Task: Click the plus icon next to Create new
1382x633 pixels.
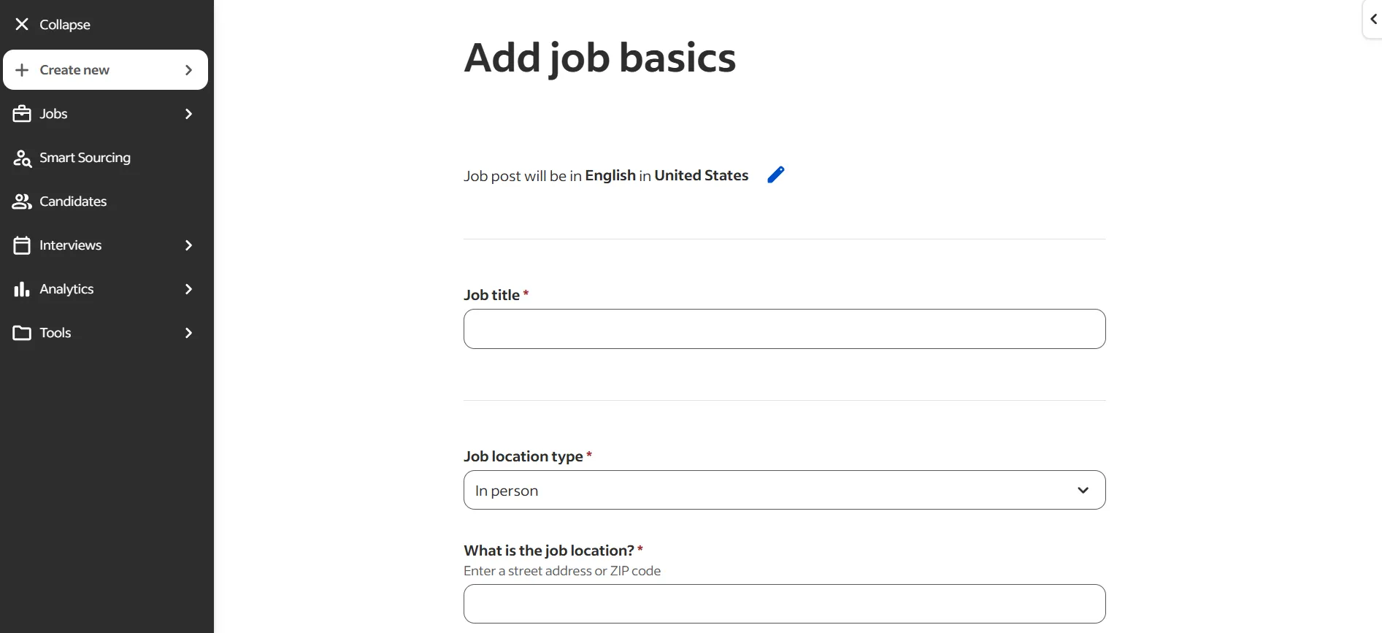Action: click(22, 69)
